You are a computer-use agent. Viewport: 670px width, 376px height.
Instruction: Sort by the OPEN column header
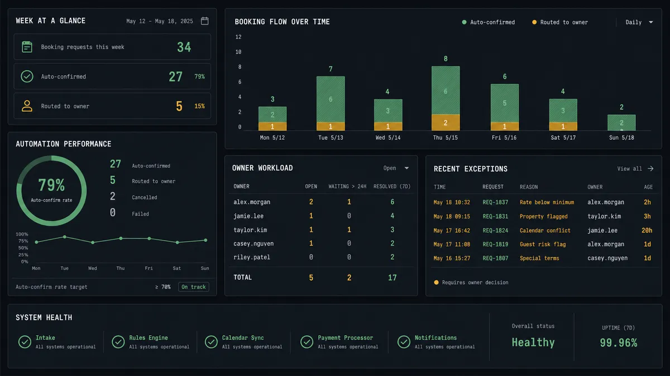click(311, 187)
